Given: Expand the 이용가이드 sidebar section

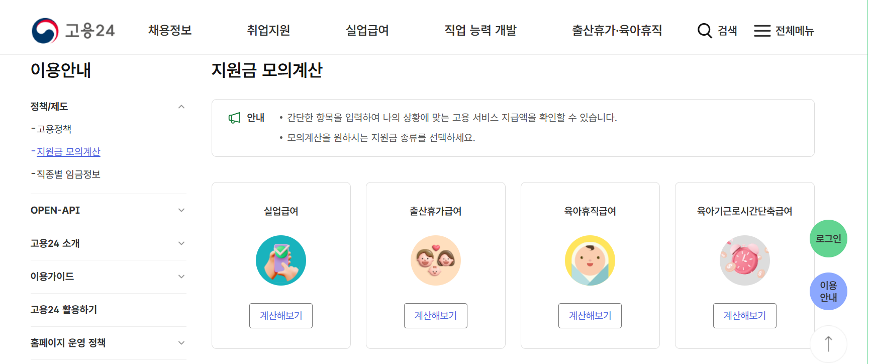Looking at the screenshot, I should click(181, 276).
